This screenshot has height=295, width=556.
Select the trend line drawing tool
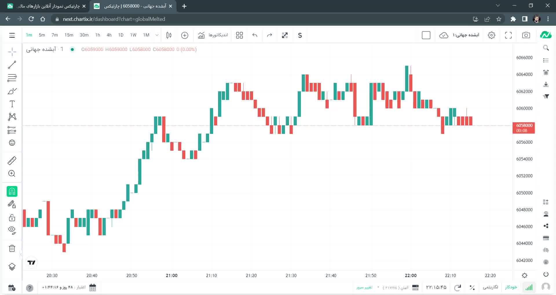point(12,65)
